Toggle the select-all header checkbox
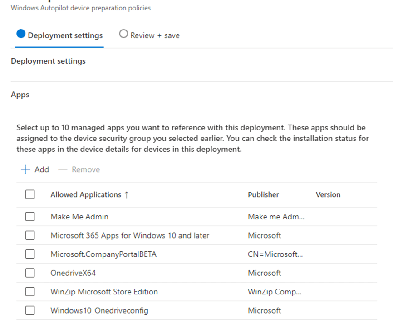This screenshot has width=393, height=324. (30, 194)
